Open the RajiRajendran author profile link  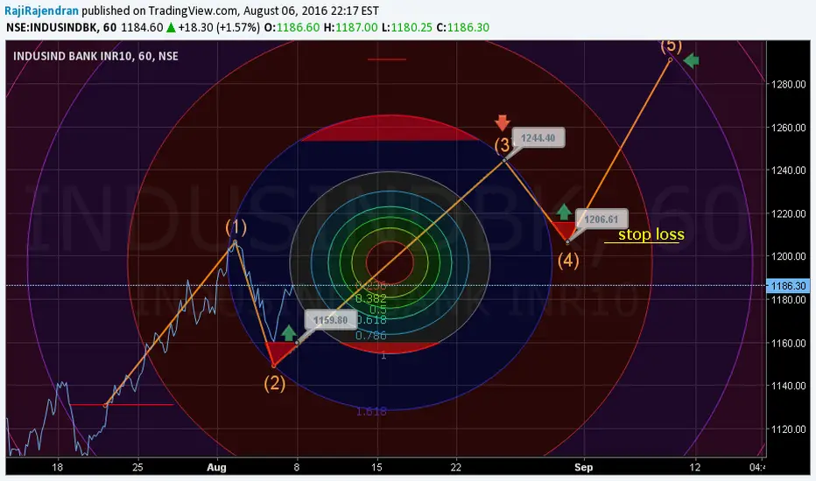(42, 10)
